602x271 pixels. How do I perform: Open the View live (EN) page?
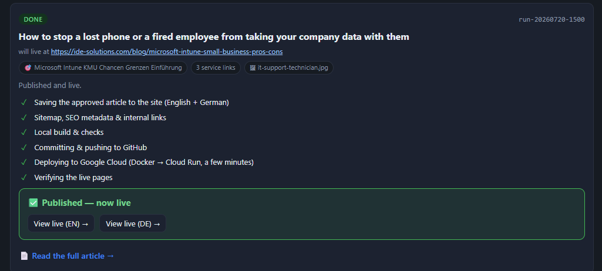point(61,223)
